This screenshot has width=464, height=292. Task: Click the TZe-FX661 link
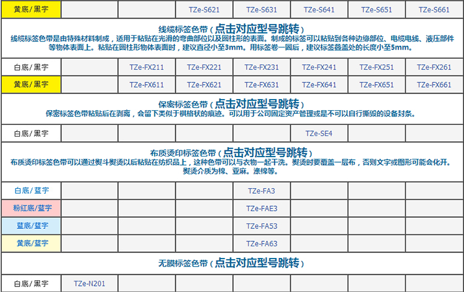(x=434, y=85)
